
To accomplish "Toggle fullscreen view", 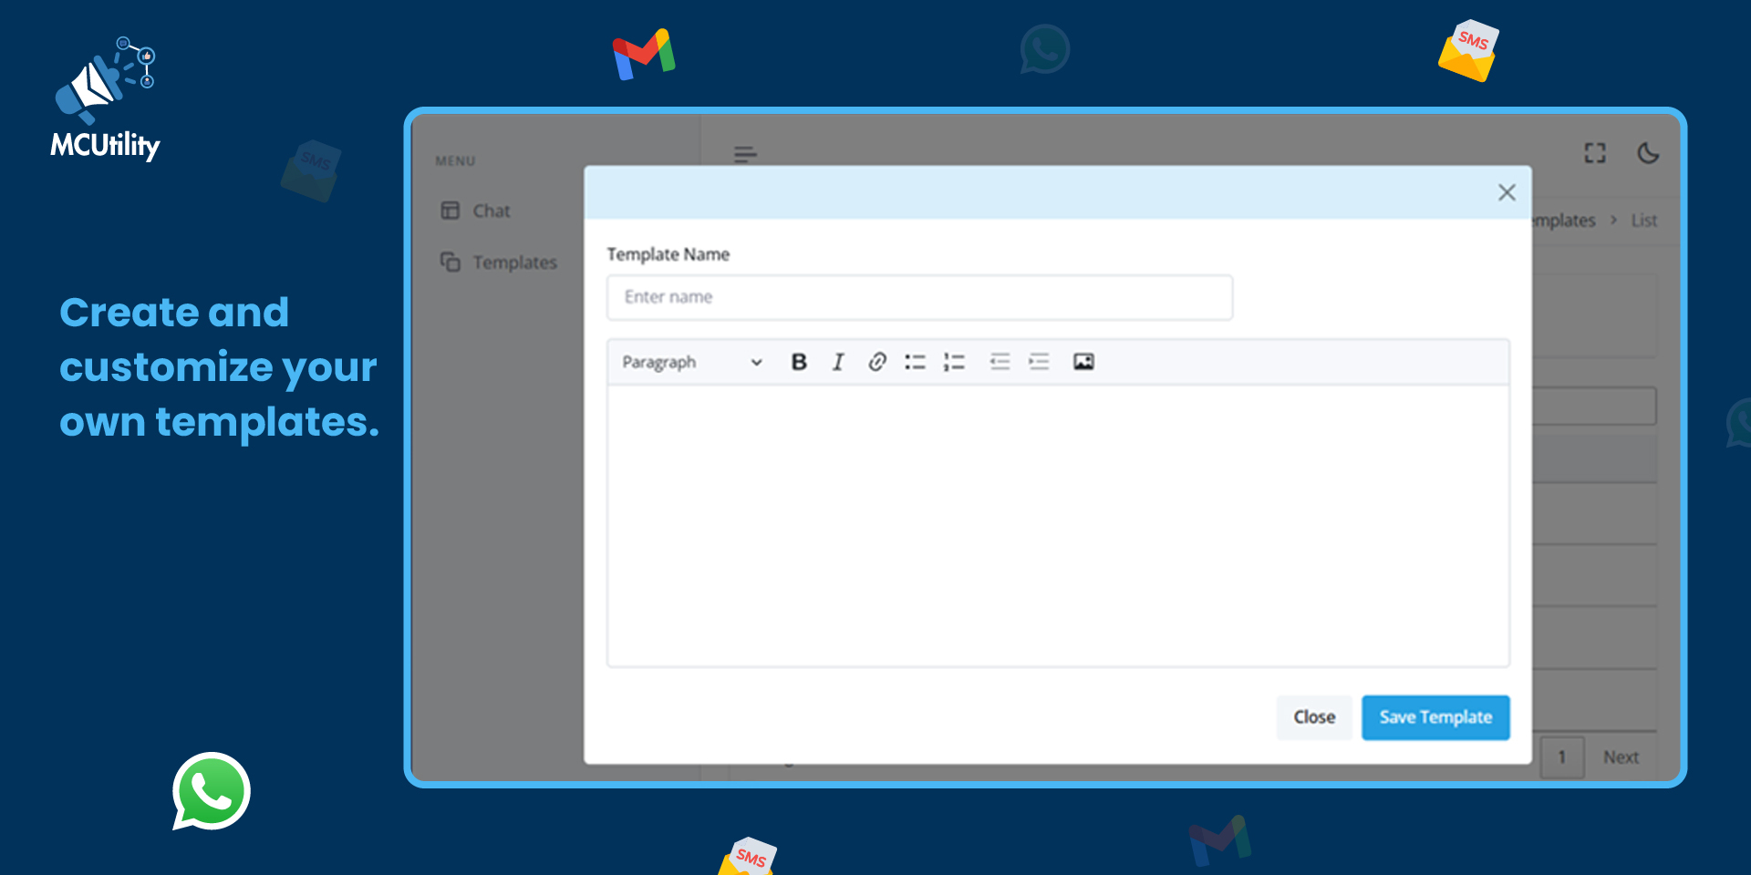I will tap(1594, 153).
